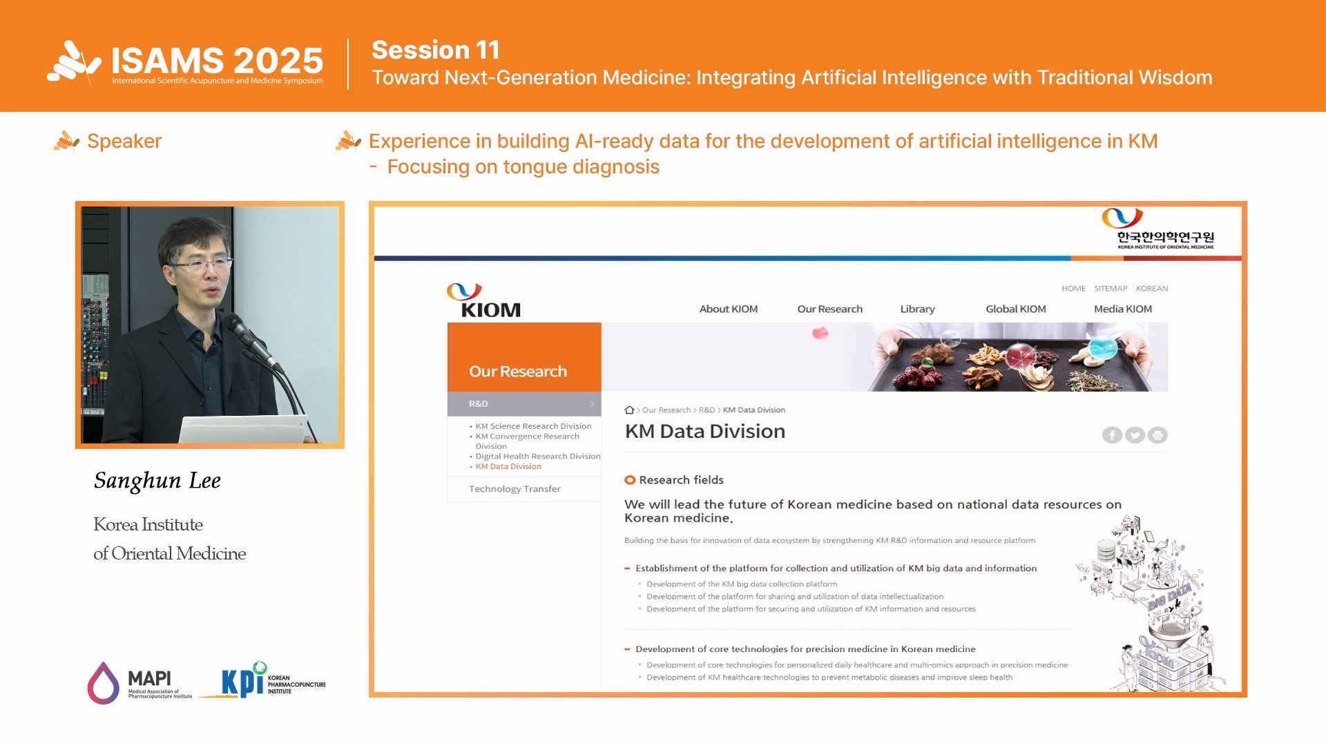The image size is (1326, 746).
Task: Click the R&D breadcrumb link
Action: [x=707, y=410]
